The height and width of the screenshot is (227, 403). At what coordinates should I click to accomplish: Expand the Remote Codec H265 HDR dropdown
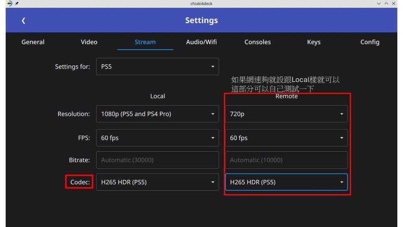point(286,182)
